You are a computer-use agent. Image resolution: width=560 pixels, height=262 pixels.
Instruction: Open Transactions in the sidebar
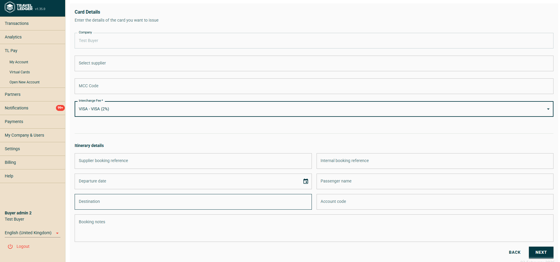tap(17, 23)
